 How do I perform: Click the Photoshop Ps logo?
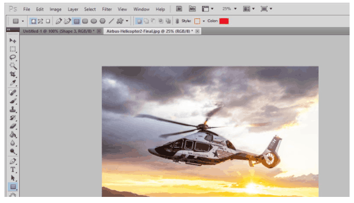[13, 9]
